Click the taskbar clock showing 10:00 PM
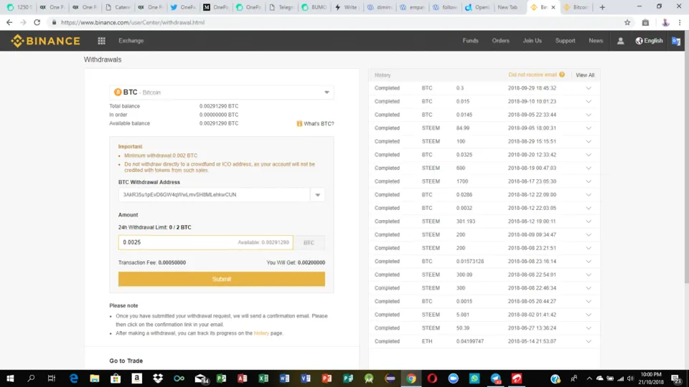689x387 pixels. click(x=651, y=378)
